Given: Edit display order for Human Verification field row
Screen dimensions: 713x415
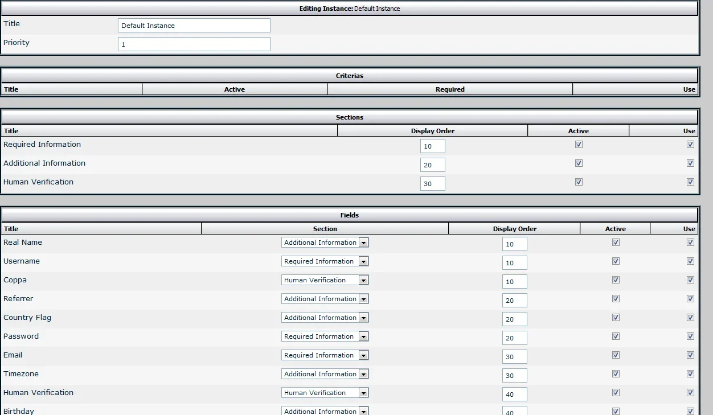Looking at the screenshot, I should (515, 395).
